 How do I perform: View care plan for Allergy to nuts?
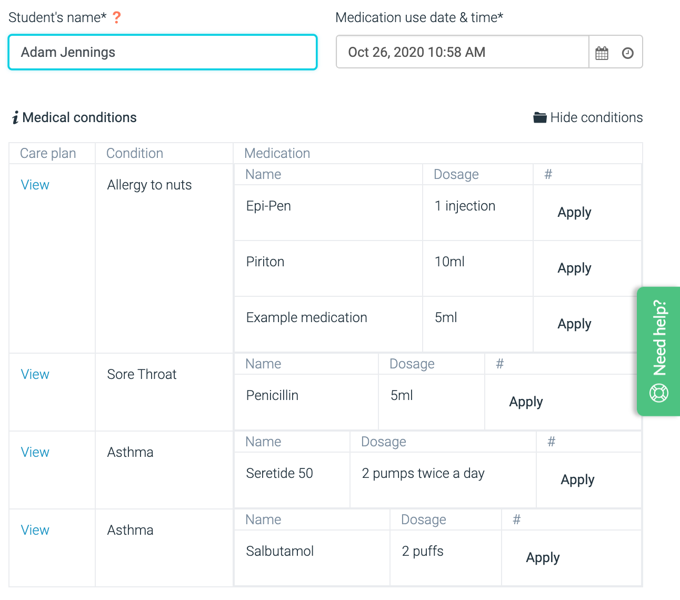(x=35, y=185)
